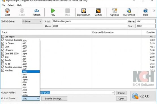
Task: Click the Rip CD button
Action: [143, 96]
